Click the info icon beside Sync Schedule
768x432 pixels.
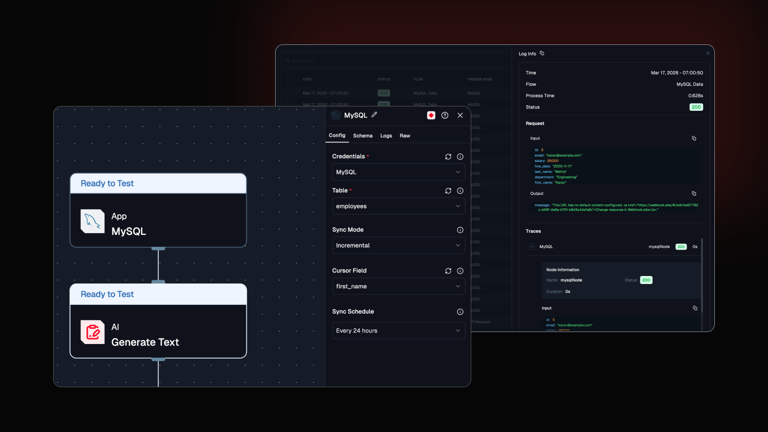coord(460,312)
